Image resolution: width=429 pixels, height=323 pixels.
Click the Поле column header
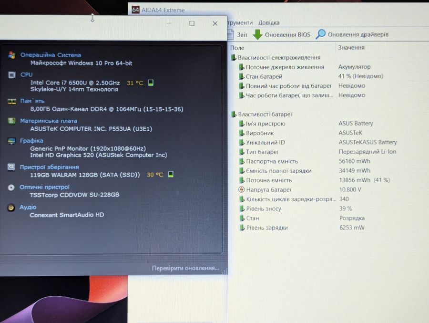click(237, 48)
